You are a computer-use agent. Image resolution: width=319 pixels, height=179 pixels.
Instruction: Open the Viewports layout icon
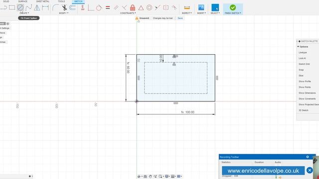178,177
